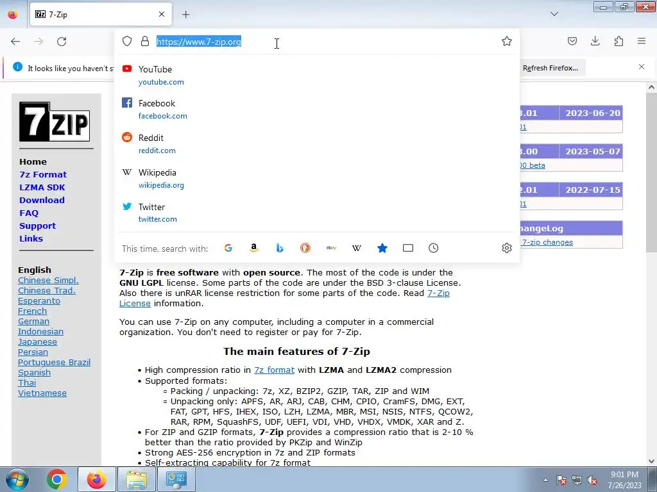This screenshot has width=657, height=492.
Task: Switch language to Thai
Action: point(27,383)
